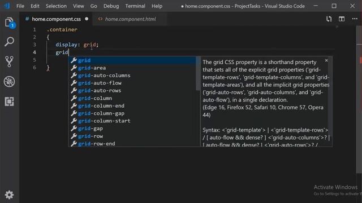
Task: Click the closing brace on line 6
Action: 48,68
